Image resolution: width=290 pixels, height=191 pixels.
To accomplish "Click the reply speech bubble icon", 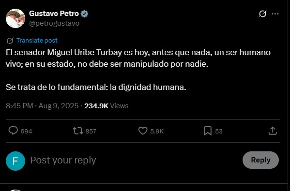I will point(13,131).
